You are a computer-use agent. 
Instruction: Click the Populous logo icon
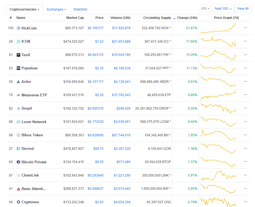(18, 68)
